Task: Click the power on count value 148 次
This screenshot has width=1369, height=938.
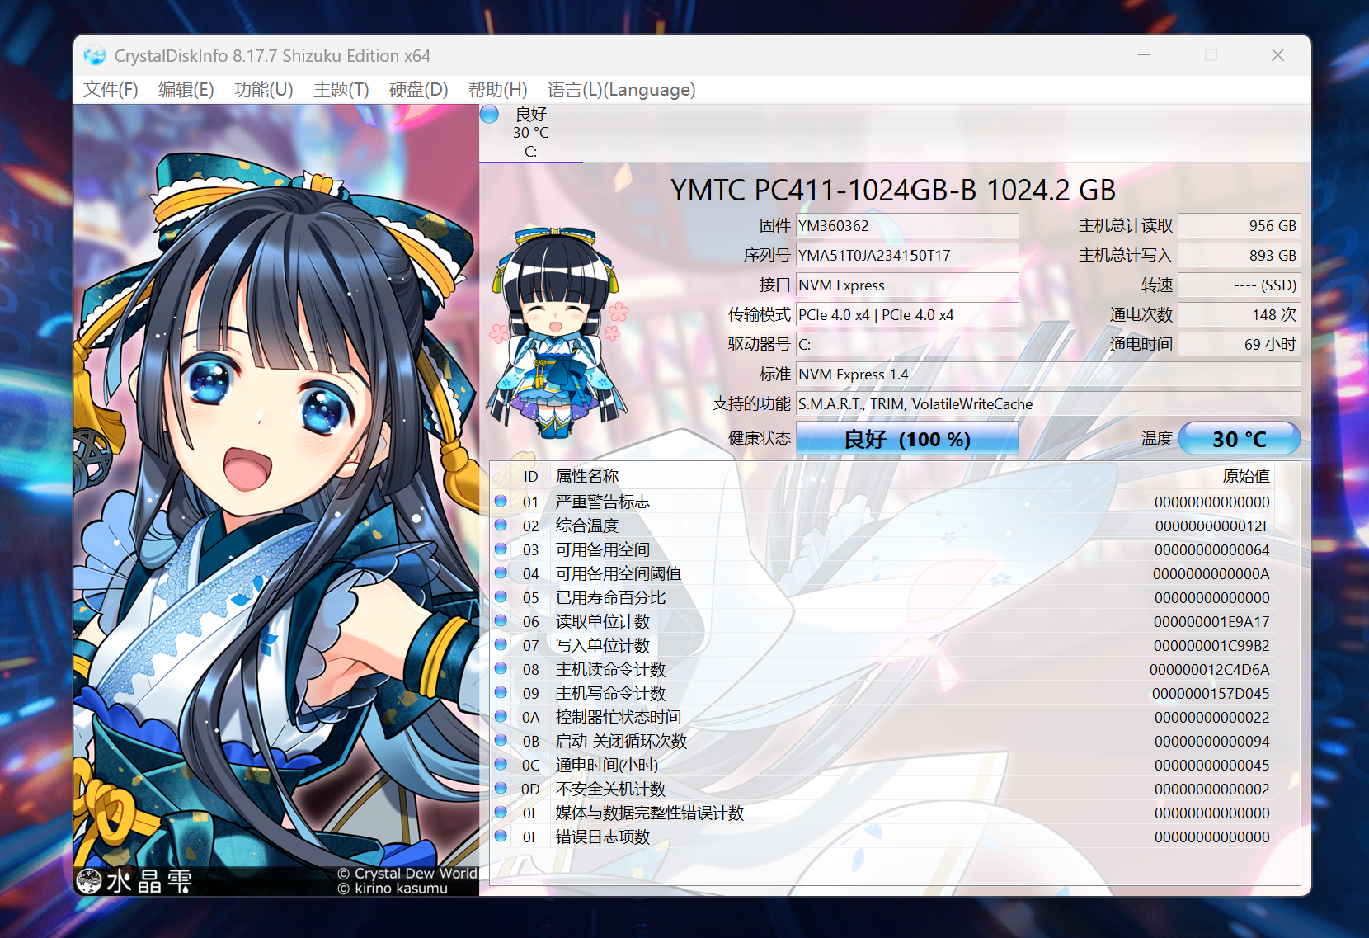Action: point(1240,315)
